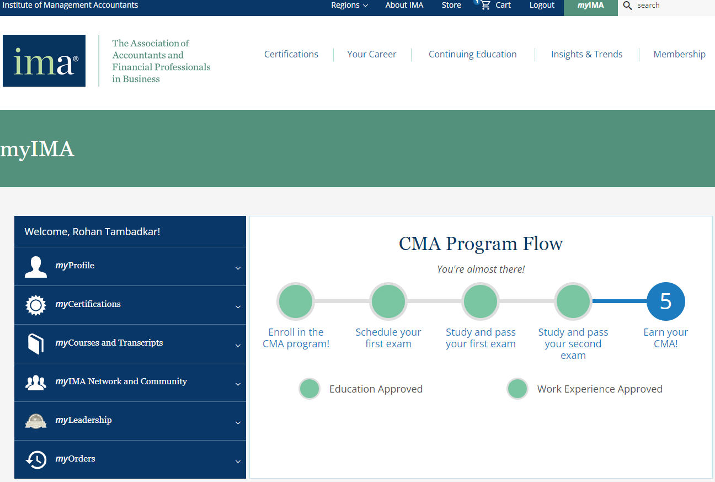Open the About IMA link
The image size is (715, 482).
404,6
